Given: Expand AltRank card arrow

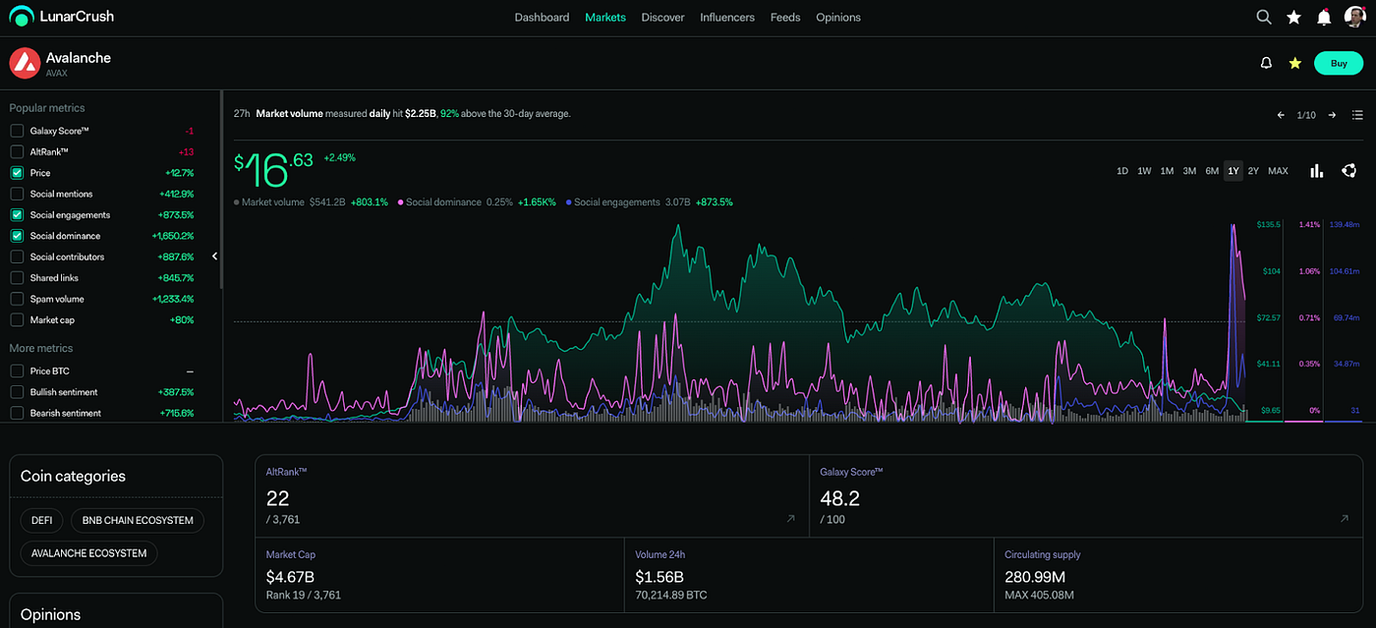Looking at the screenshot, I should point(790,519).
